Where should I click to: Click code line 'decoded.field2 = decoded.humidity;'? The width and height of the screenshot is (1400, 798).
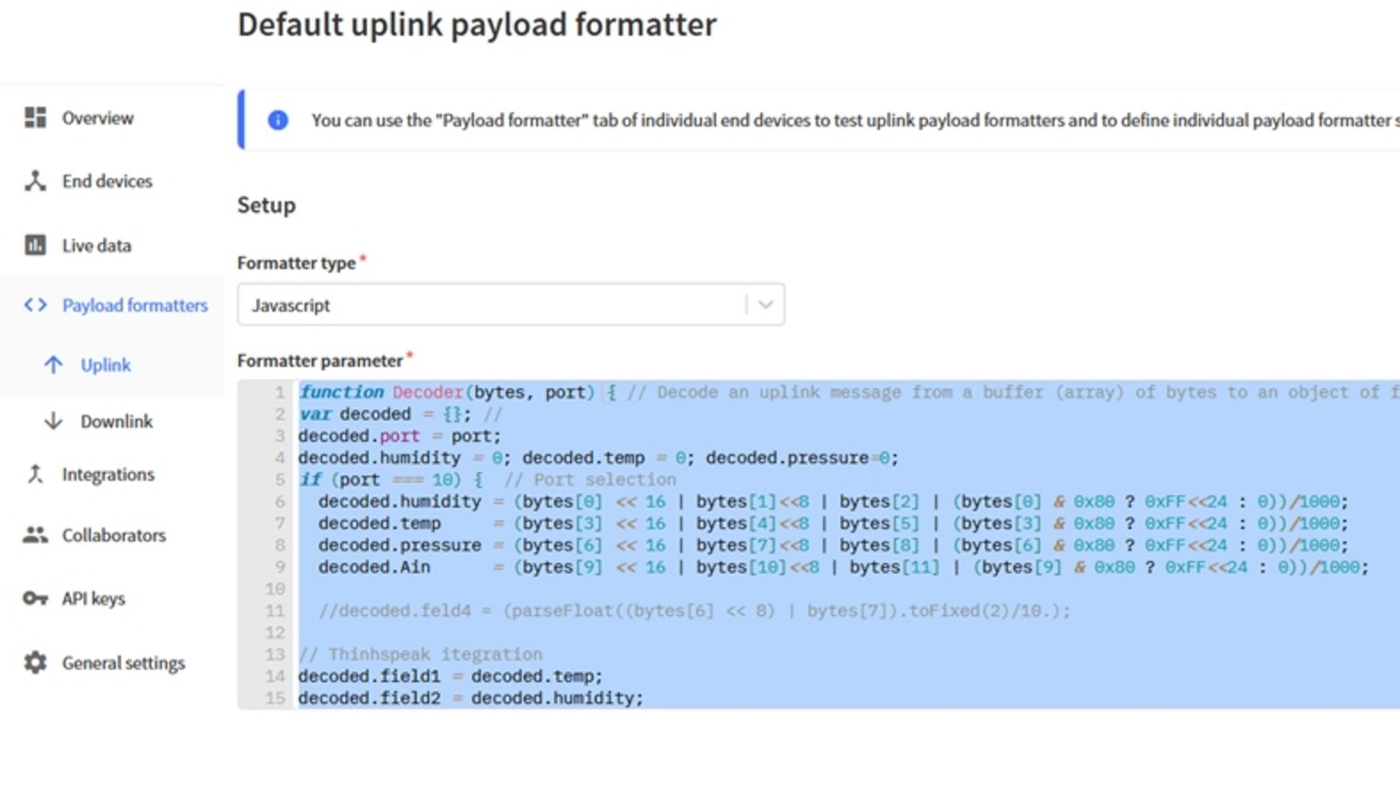[471, 698]
